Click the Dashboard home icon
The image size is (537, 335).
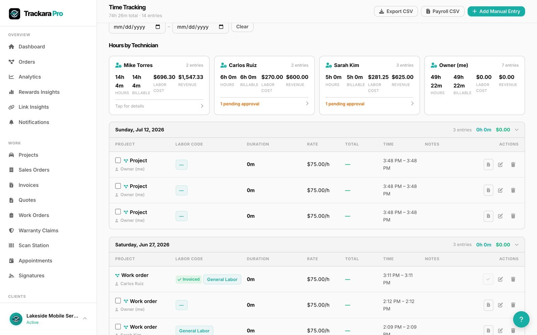pyautogui.click(x=11, y=47)
